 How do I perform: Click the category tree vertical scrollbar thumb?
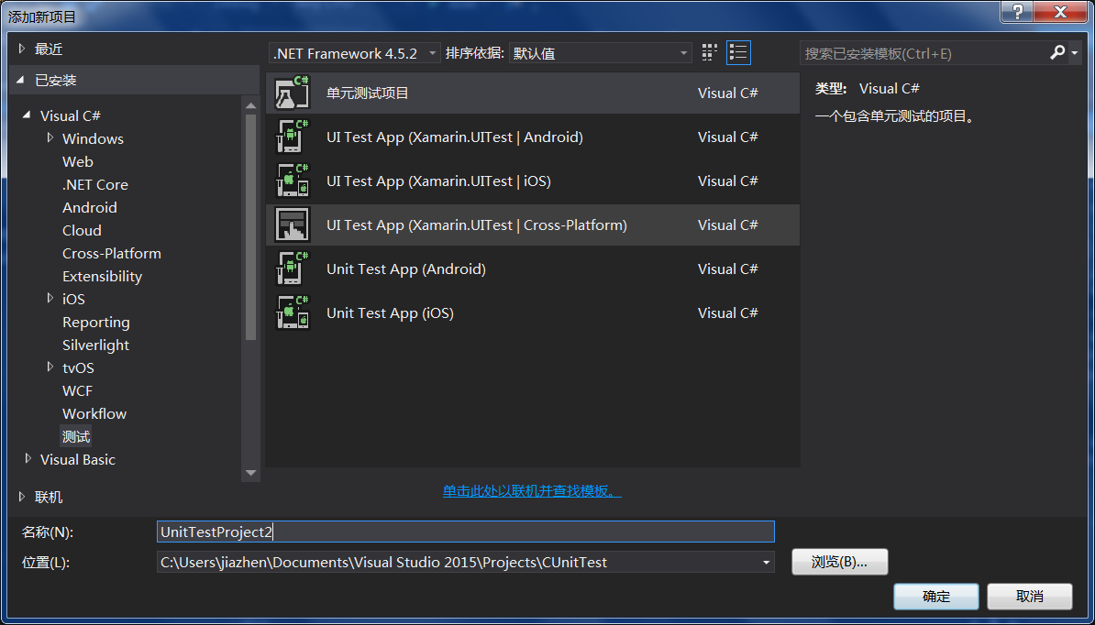pos(250,226)
